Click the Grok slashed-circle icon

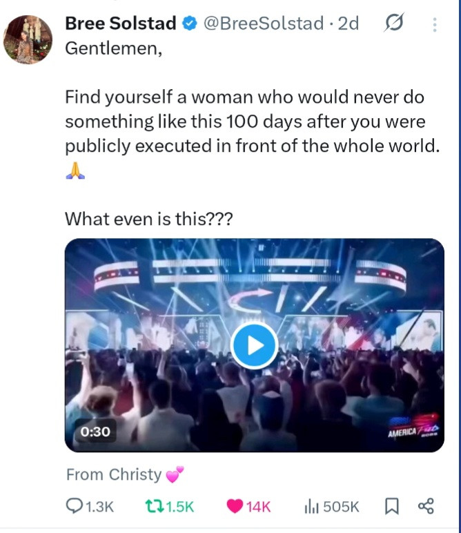pos(393,24)
